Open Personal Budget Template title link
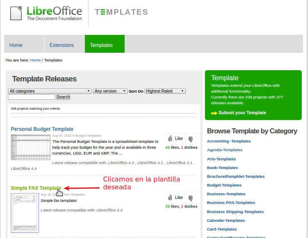Screen dimensions: 308x238 tap(42, 129)
